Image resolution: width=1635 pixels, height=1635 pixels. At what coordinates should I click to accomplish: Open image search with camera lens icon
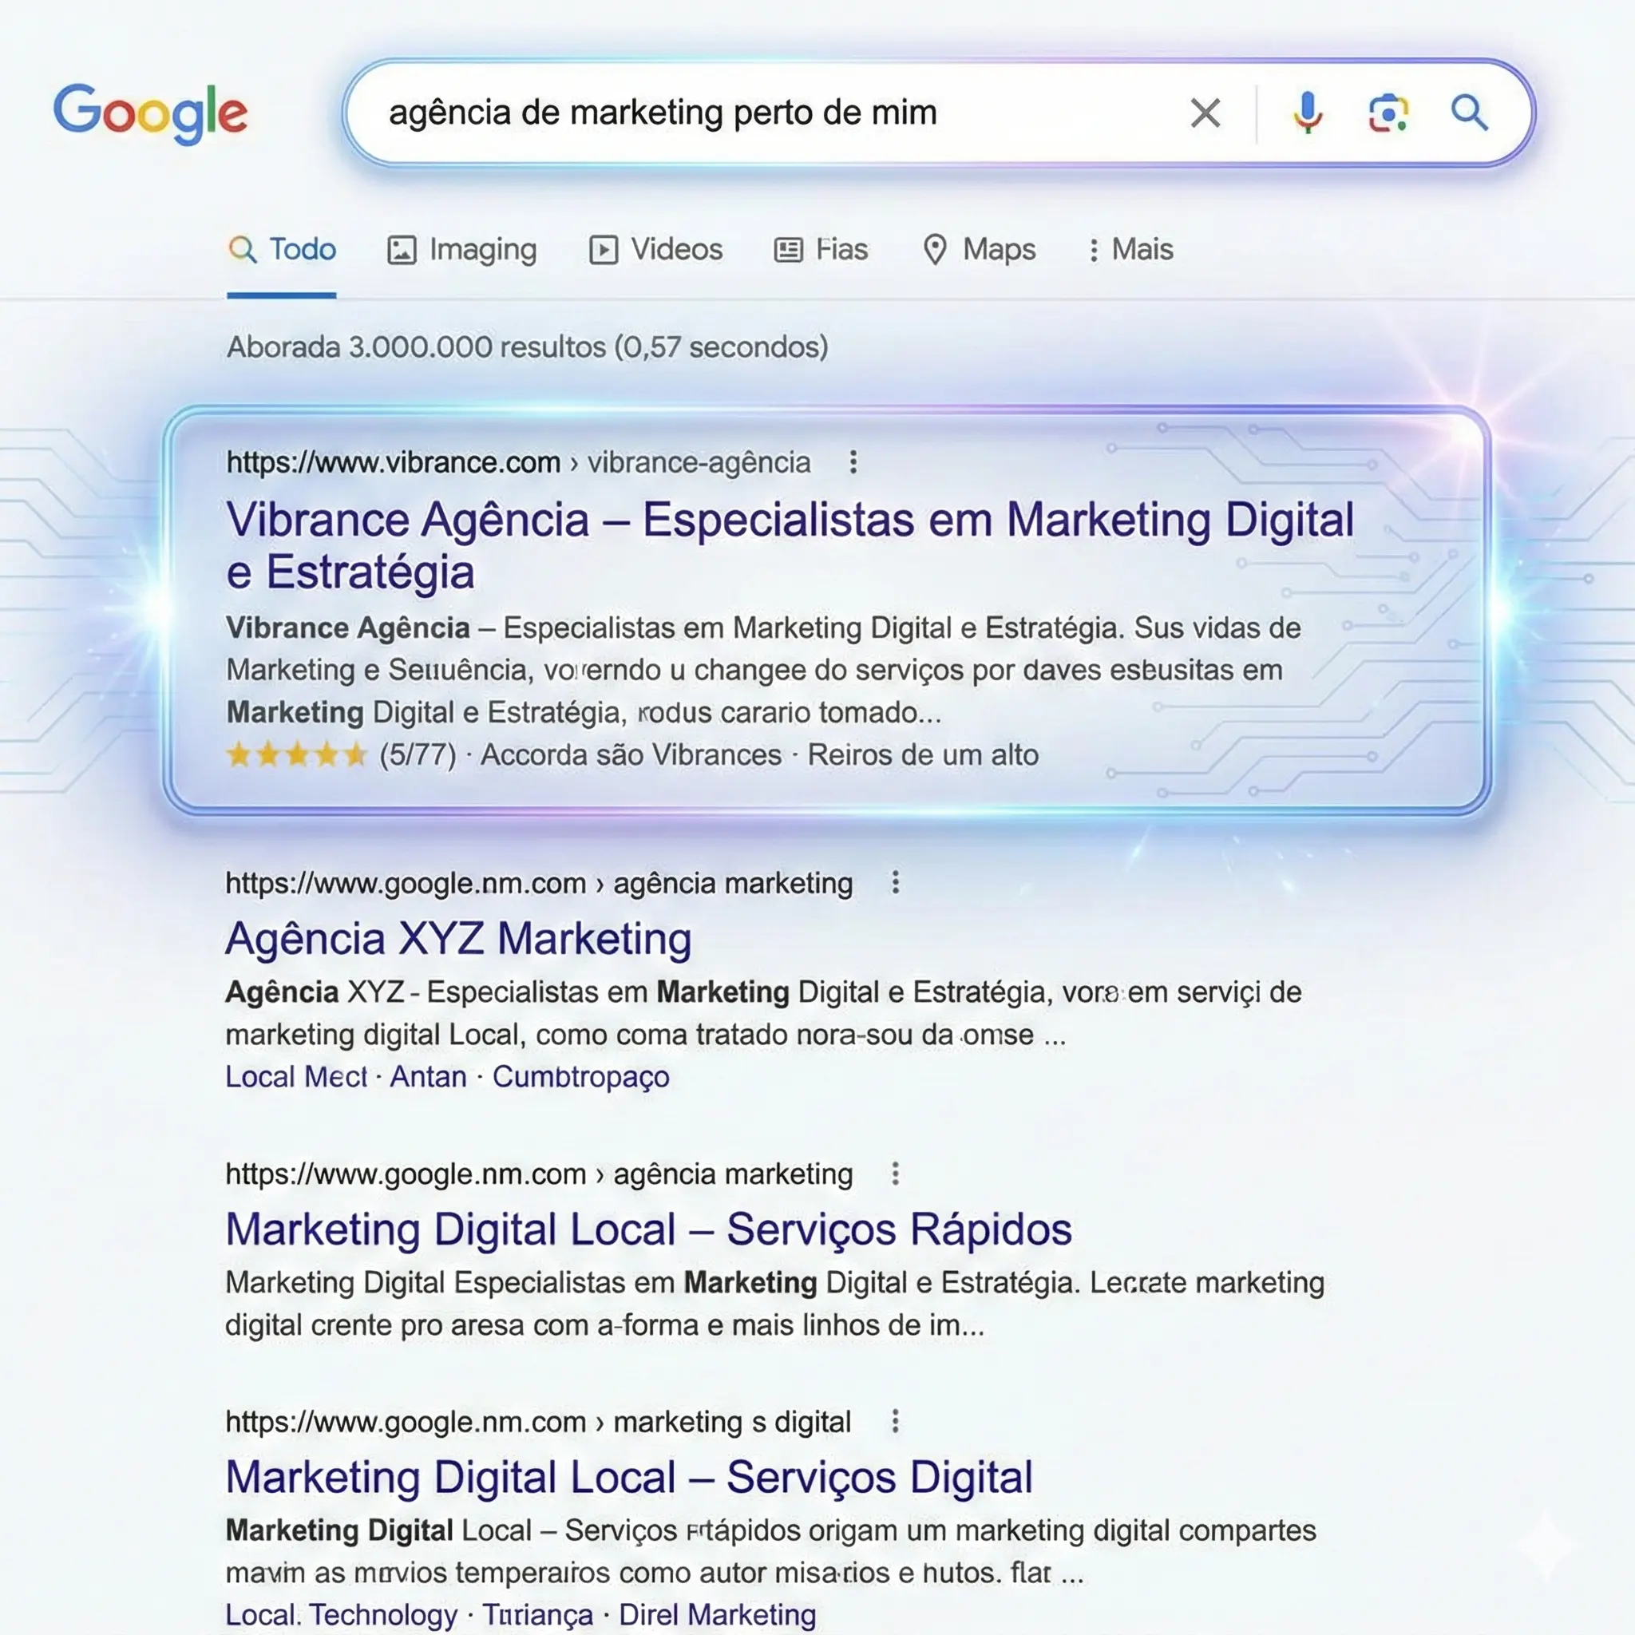coord(1389,113)
